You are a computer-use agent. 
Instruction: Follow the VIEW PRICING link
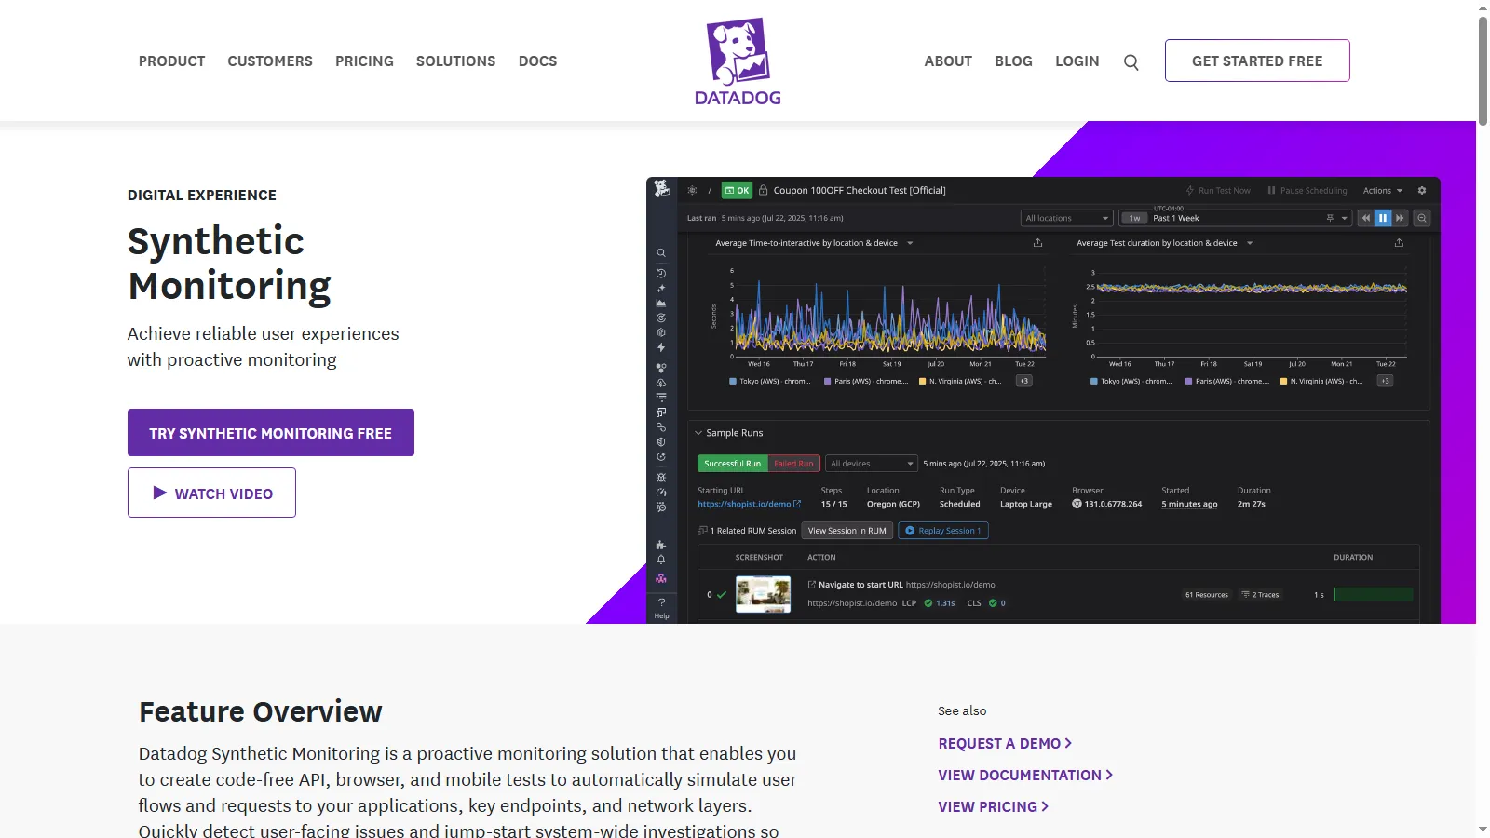click(994, 807)
